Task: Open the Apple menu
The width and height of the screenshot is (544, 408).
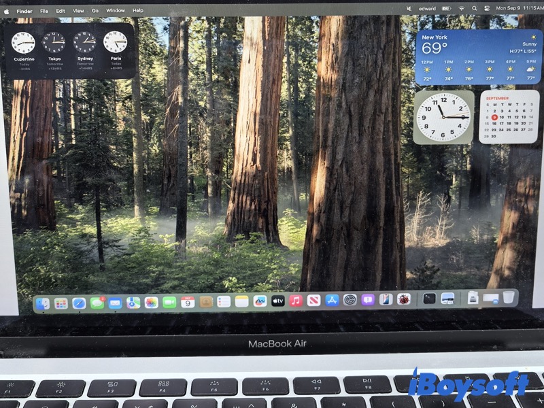Action: pyautogui.click(x=7, y=12)
